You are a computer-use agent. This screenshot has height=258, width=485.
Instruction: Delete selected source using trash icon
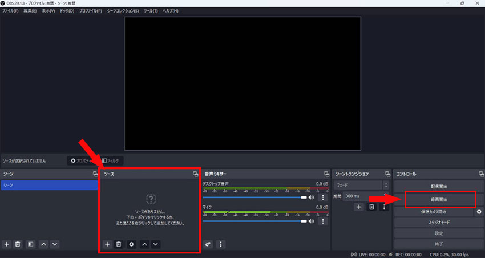[x=119, y=244]
